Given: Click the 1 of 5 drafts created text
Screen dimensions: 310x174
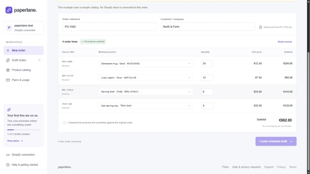Looking at the screenshot, I should click(18, 134).
